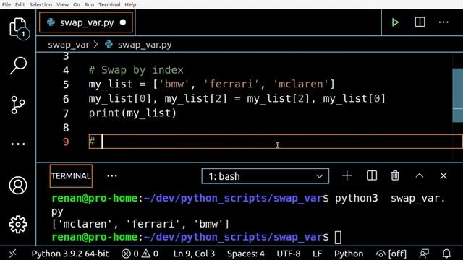This screenshot has width=463, height=260.
Task: Click the editor minimap
Action: [457, 95]
